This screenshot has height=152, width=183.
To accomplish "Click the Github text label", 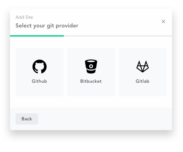I will click(39, 81).
